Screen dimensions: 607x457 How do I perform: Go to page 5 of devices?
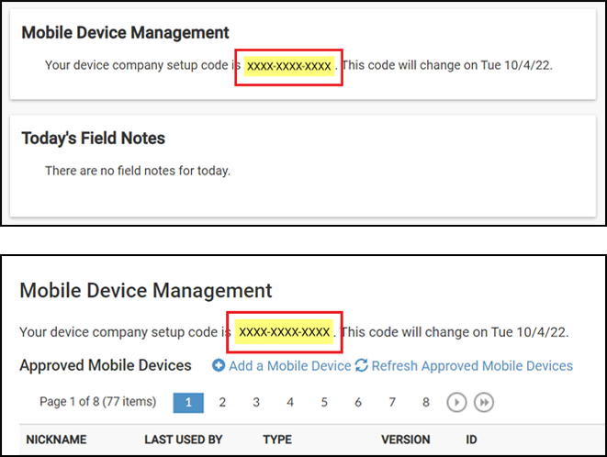tap(324, 403)
